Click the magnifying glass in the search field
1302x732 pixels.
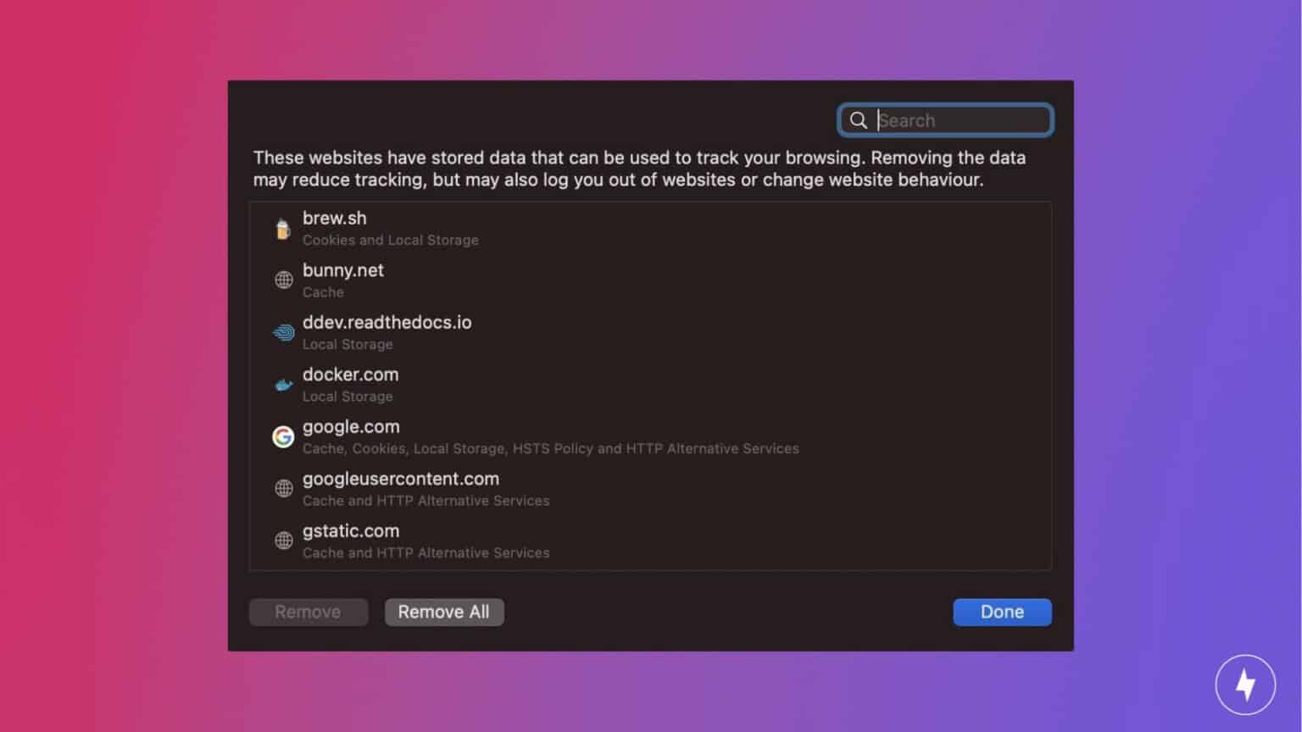860,120
